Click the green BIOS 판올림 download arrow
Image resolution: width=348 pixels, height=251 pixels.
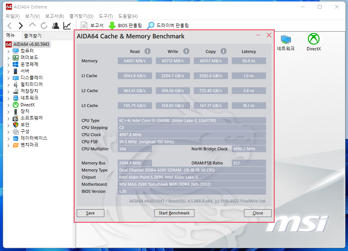(112, 26)
